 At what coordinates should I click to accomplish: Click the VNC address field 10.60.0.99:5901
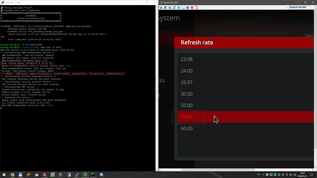(x=300, y=7)
